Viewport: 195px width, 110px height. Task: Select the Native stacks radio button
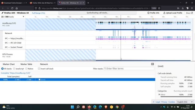point(26,68)
